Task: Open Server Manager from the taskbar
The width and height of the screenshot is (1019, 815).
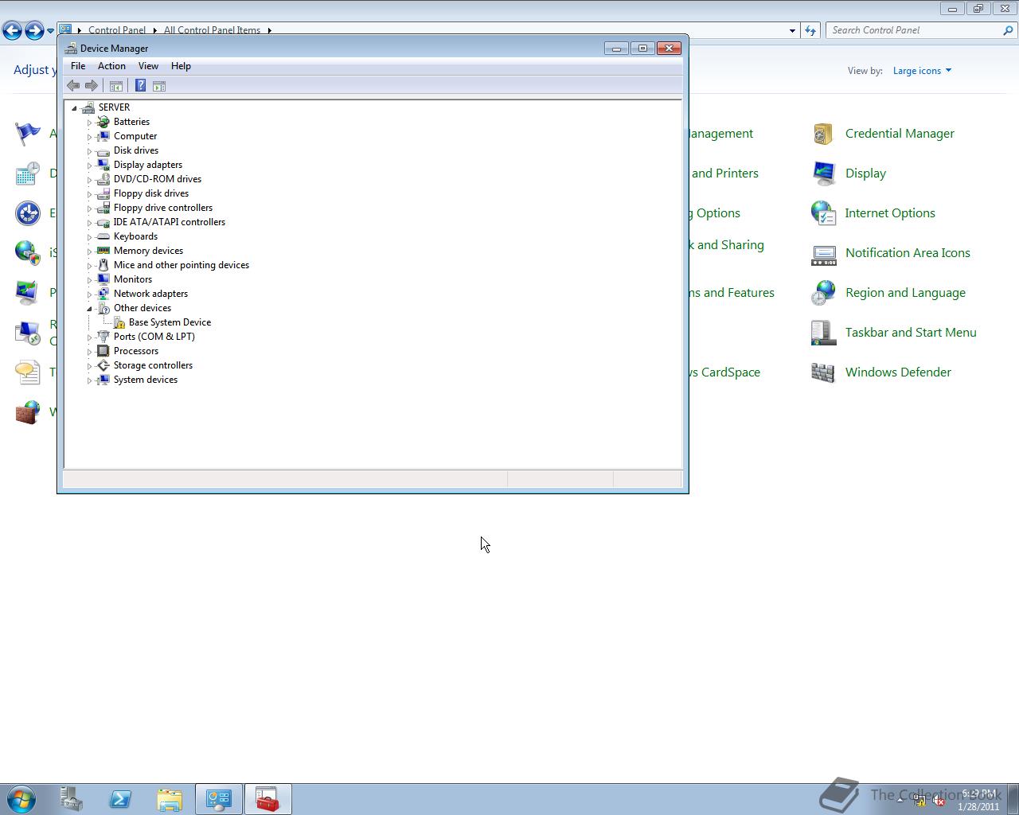Action: coord(71,799)
